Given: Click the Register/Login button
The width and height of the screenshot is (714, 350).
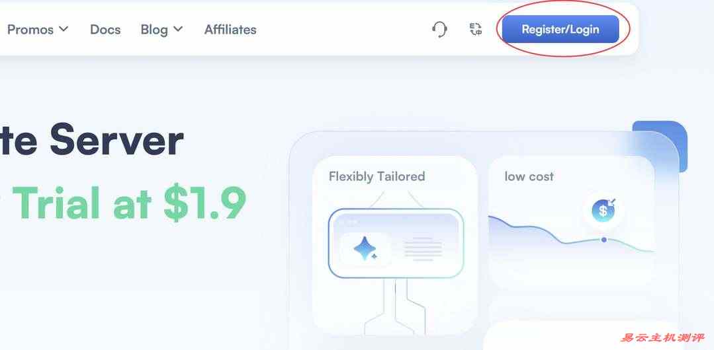Looking at the screenshot, I should (x=560, y=29).
